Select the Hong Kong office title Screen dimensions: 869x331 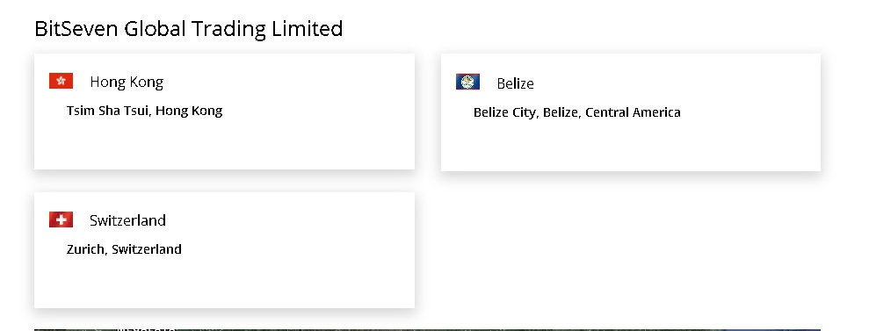pos(127,83)
